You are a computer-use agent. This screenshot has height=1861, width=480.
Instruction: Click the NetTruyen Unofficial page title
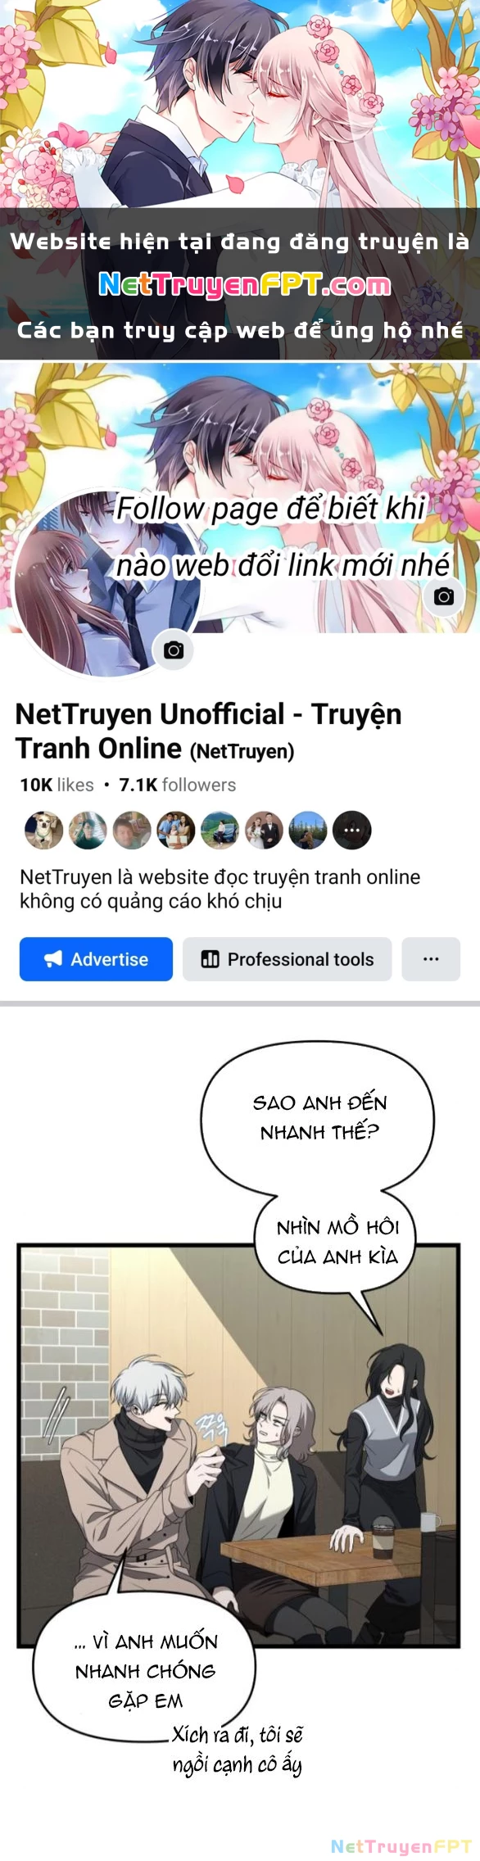tap(209, 731)
